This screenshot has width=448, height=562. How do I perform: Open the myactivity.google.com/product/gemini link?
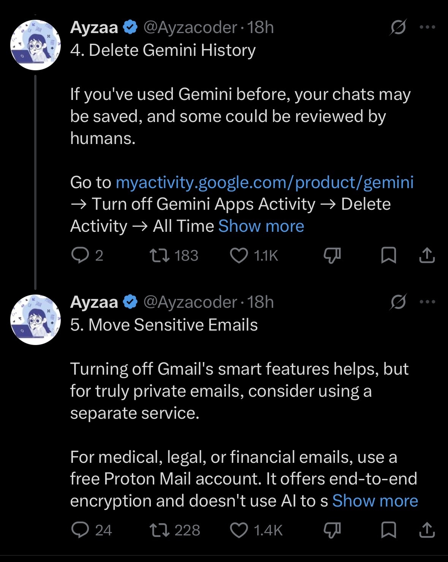(264, 182)
